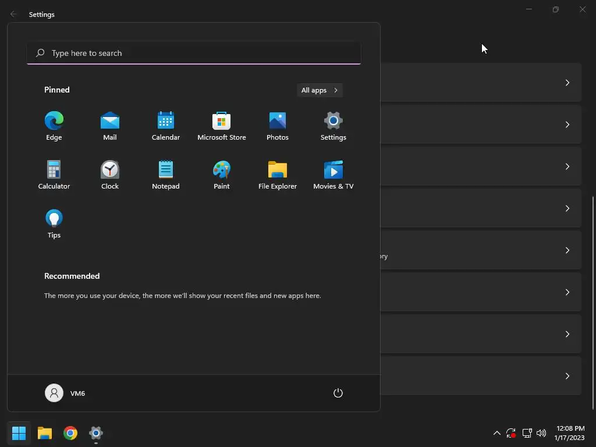The width and height of the screenshot is (596, 447).
Task: Focus the Type here to search box
Action: tap(194, 53)
